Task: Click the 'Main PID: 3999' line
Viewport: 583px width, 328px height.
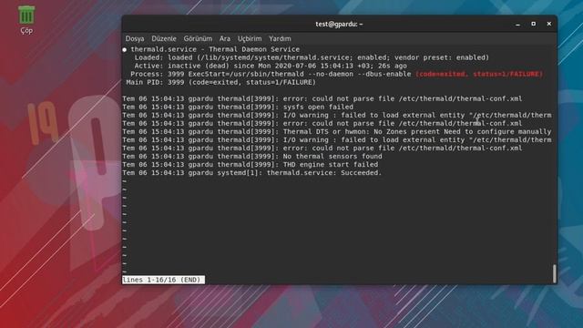Action: coord(220,82)
